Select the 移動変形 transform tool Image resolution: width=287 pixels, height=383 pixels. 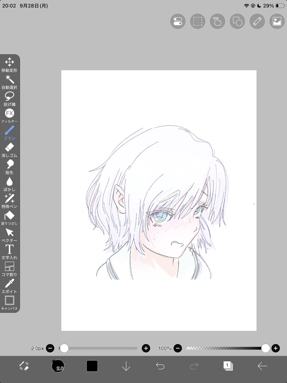point(10,65)
